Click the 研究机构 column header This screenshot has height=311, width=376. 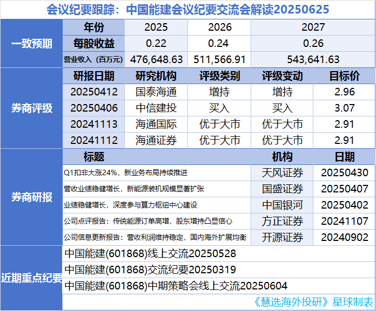(x=156, y=76)
